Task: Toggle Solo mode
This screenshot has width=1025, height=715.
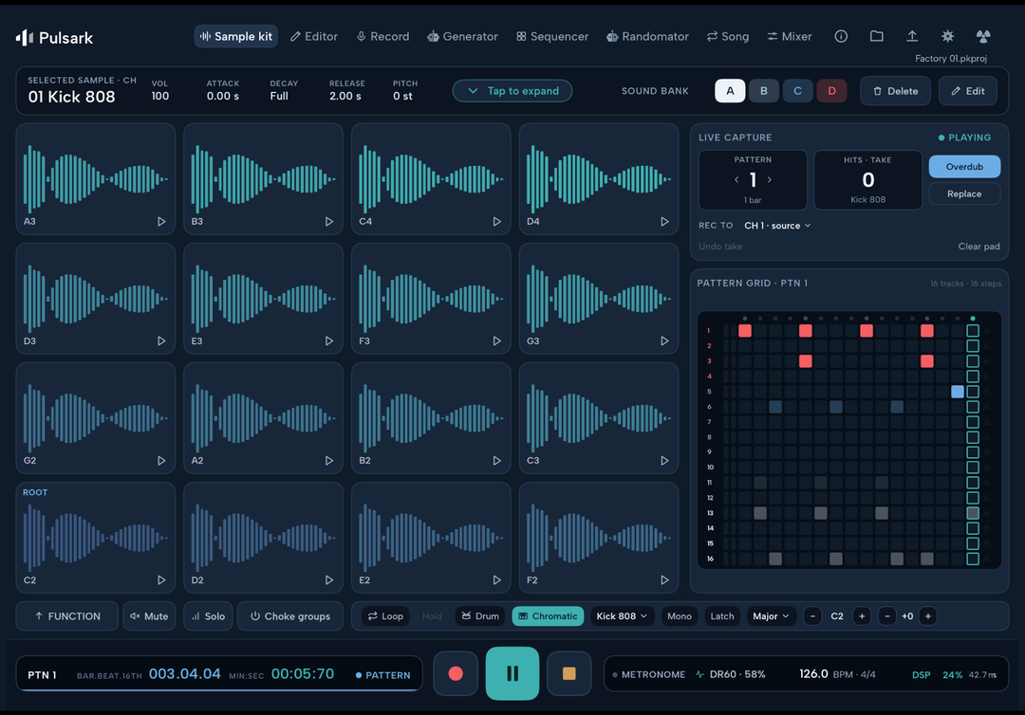Action: click(x=208, y=615)
